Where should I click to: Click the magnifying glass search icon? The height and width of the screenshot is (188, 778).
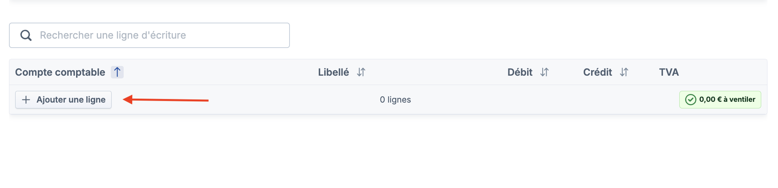click(x=26, y=35)
